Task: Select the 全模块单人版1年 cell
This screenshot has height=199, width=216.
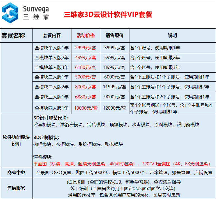Action: (x=52, y=48)
